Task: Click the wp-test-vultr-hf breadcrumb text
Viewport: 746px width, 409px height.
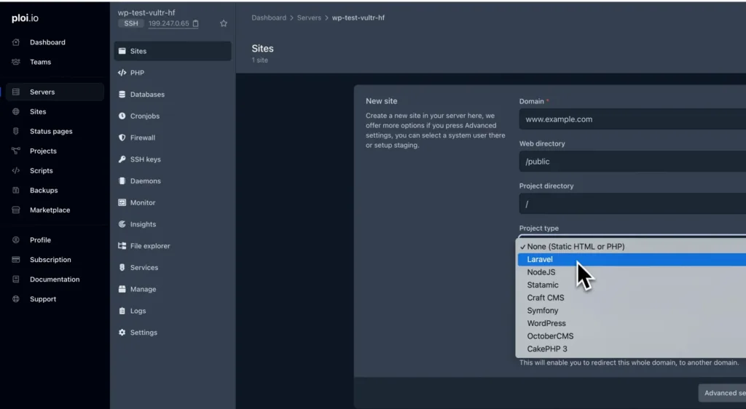Action: tap(358, 17)
